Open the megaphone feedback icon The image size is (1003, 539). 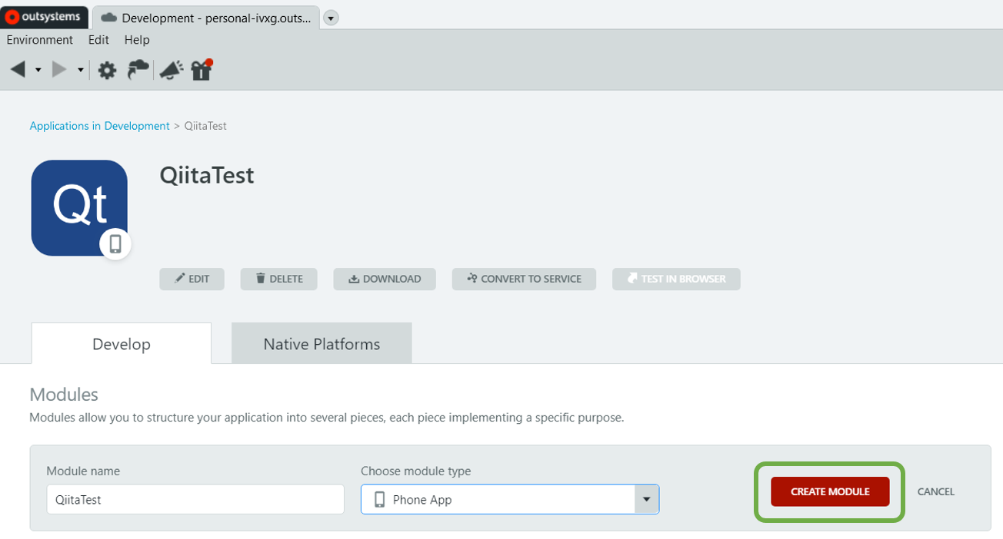171,71
